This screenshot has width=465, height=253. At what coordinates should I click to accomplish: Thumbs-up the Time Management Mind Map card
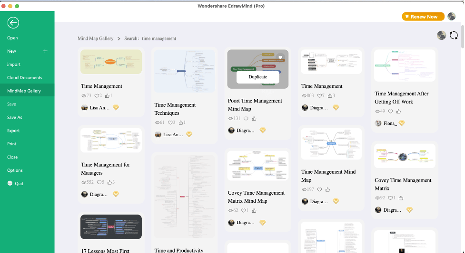[328, 189]
